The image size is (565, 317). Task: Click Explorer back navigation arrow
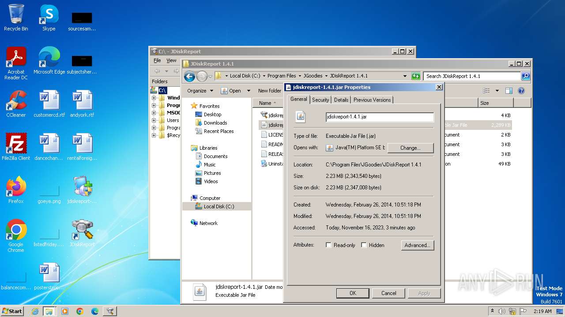(x=189, y=76)
